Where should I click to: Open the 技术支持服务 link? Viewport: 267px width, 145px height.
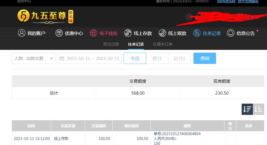[248, 1]
